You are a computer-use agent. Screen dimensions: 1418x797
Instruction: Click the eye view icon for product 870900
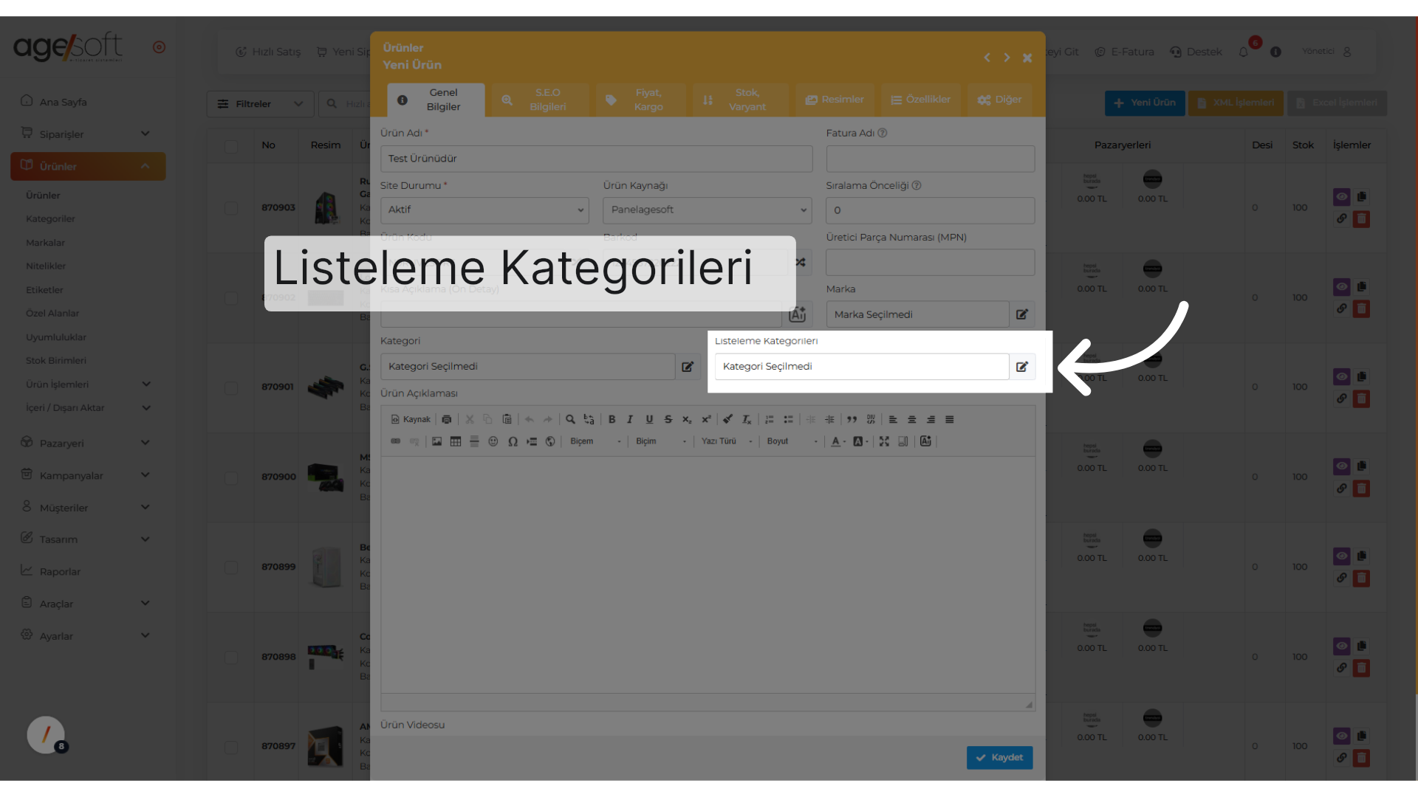1342,466
